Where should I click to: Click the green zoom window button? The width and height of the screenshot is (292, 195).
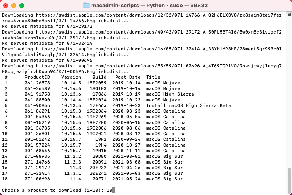[x=22, y=6]
